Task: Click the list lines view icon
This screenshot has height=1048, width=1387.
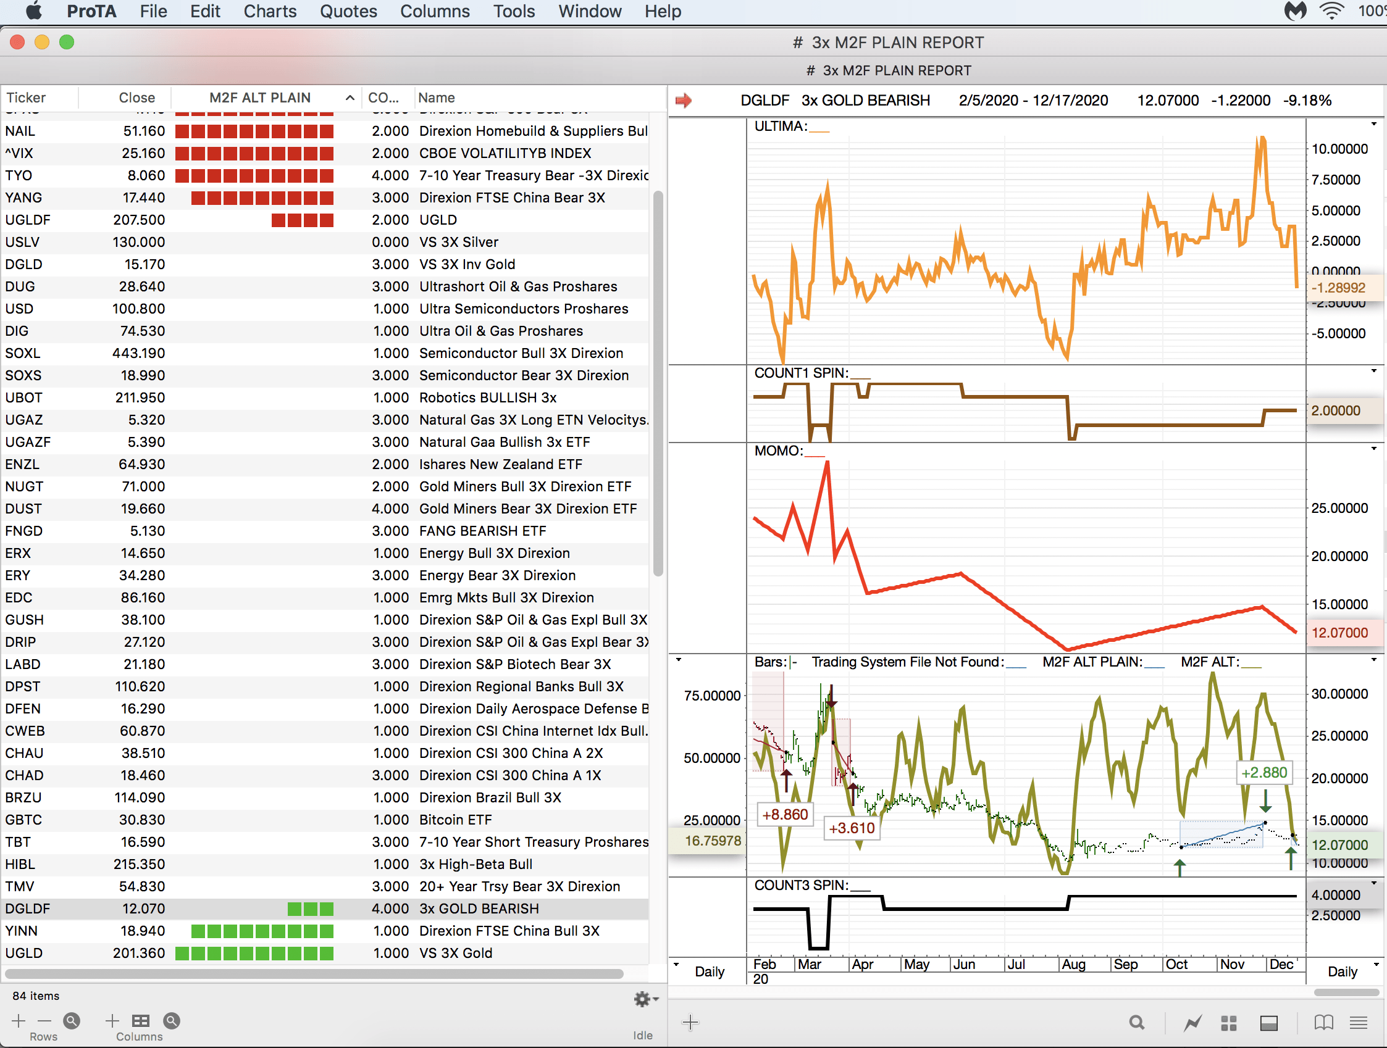Action: (1359, 1023)
